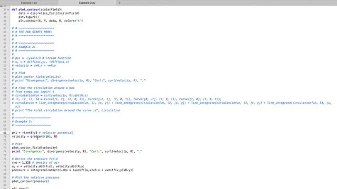Viewport: 337px width, 189px height.
Task: Click the 'pressure = integrateGradient' line
Action: point(73,170)
